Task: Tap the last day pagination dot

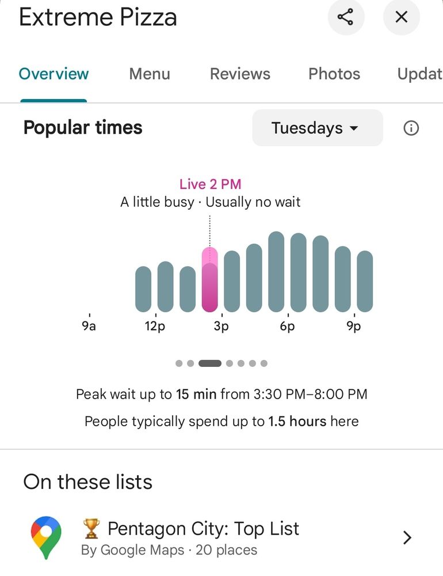Action: (x=264, y=363)
